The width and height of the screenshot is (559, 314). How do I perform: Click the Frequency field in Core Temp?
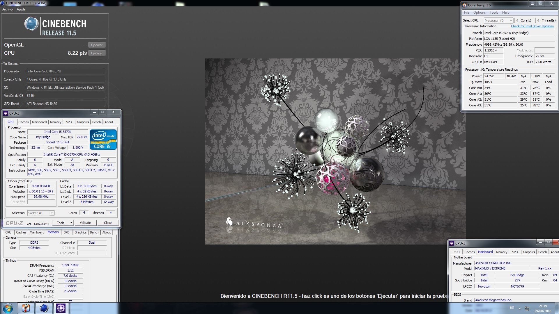pyautogui.click(x=519, y=44)
